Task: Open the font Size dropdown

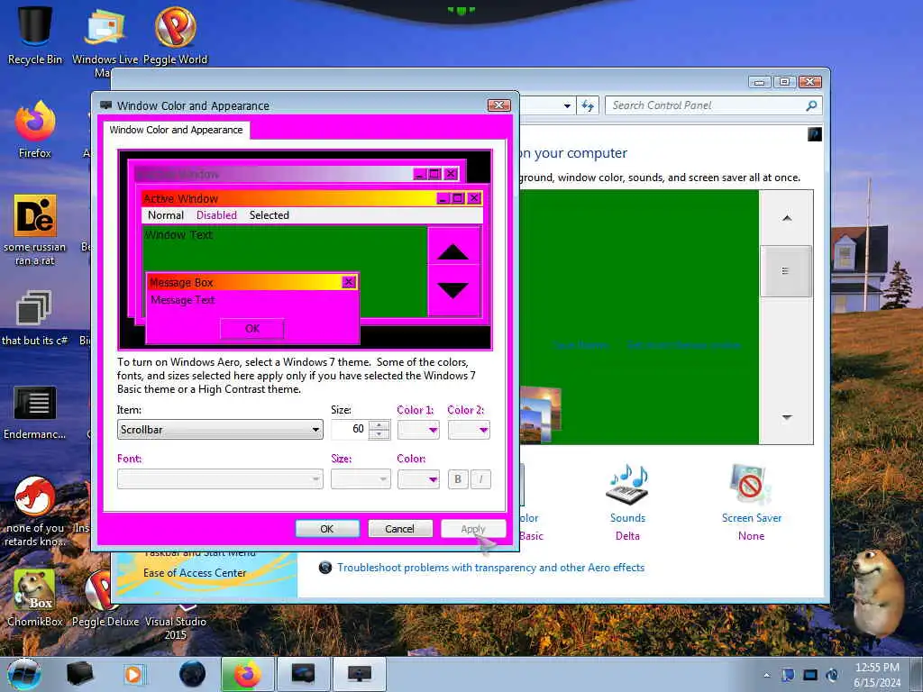Action: coord(361,479)
